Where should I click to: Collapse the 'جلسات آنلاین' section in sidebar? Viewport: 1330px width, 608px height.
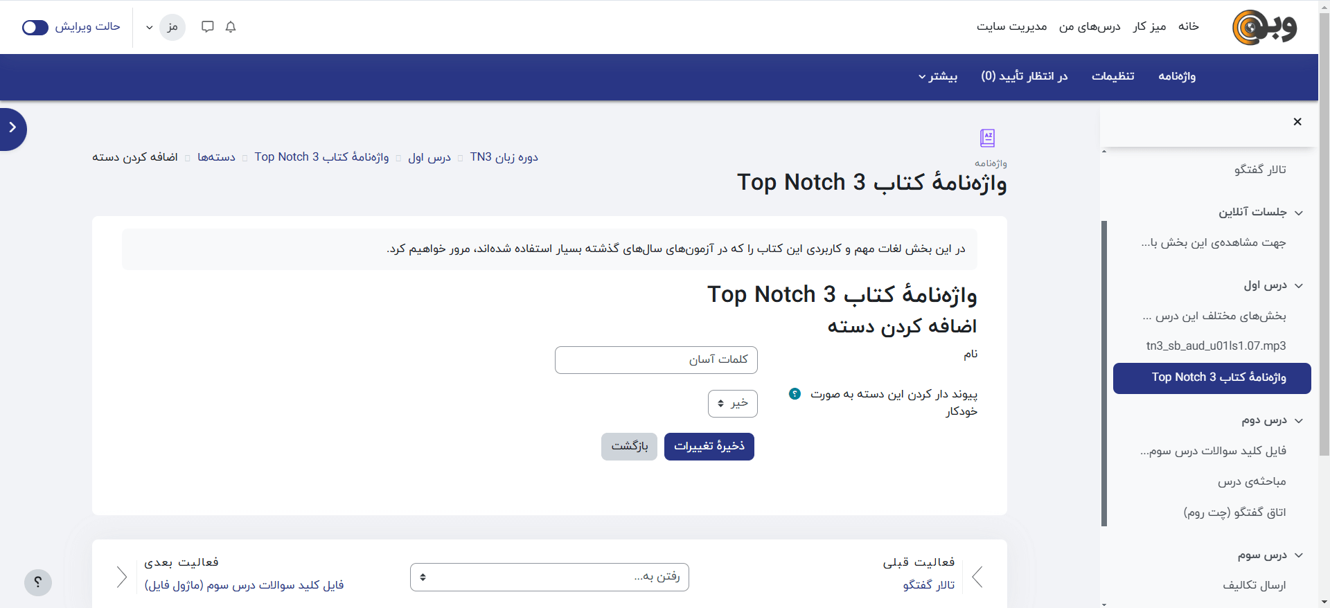tap(1299, 213)
